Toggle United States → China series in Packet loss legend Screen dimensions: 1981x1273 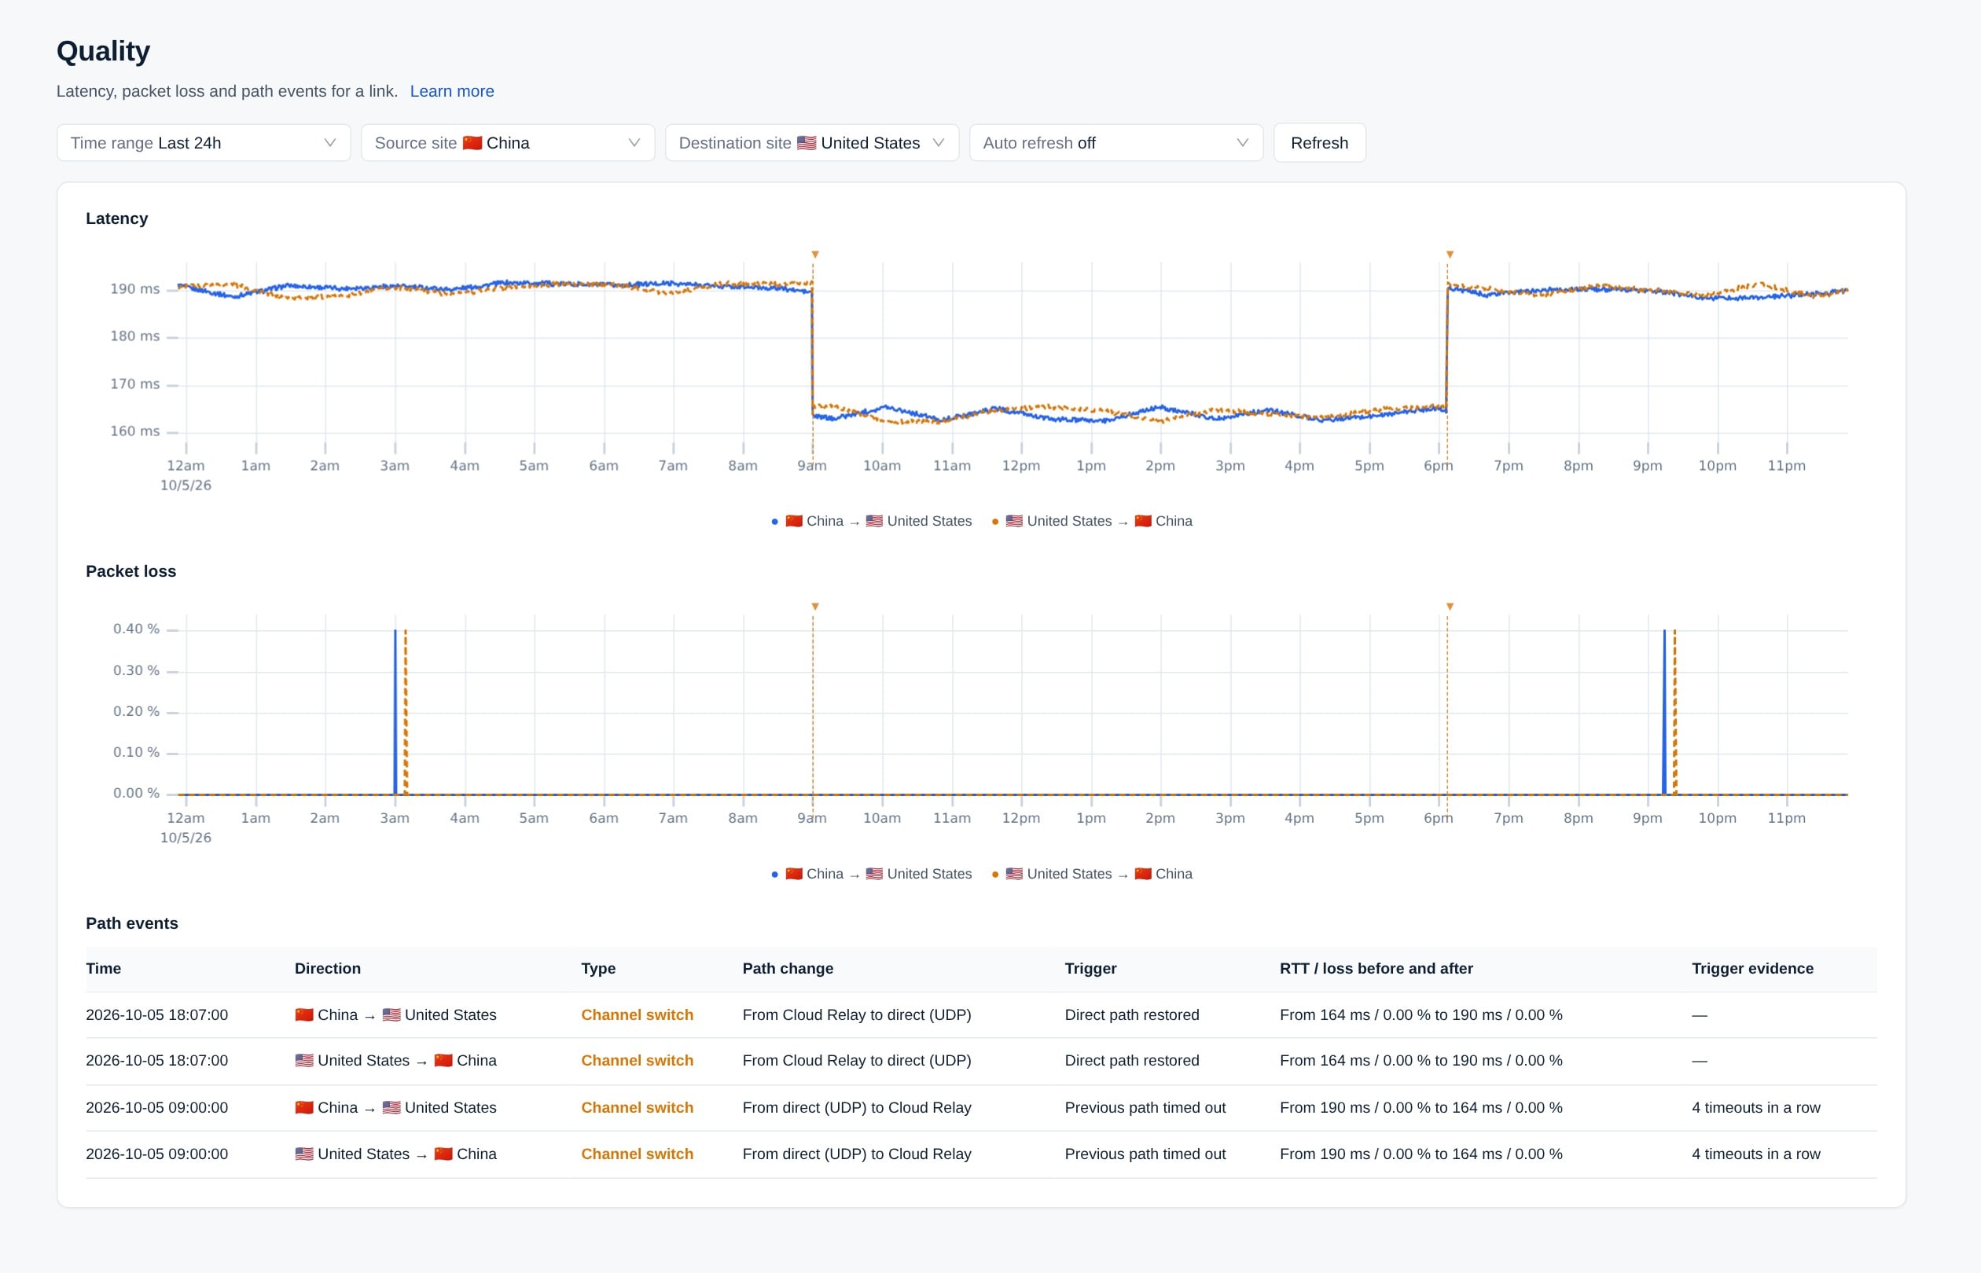pos(1092,874)
